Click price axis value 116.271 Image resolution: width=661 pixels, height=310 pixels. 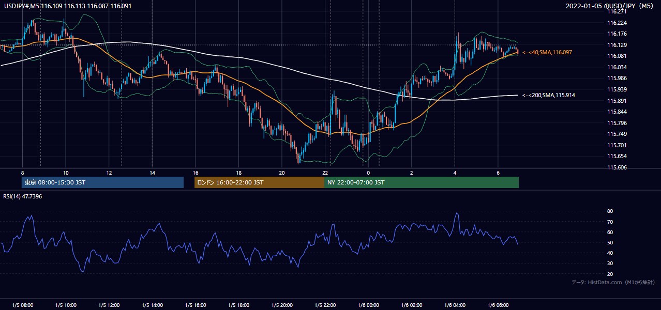617,11
